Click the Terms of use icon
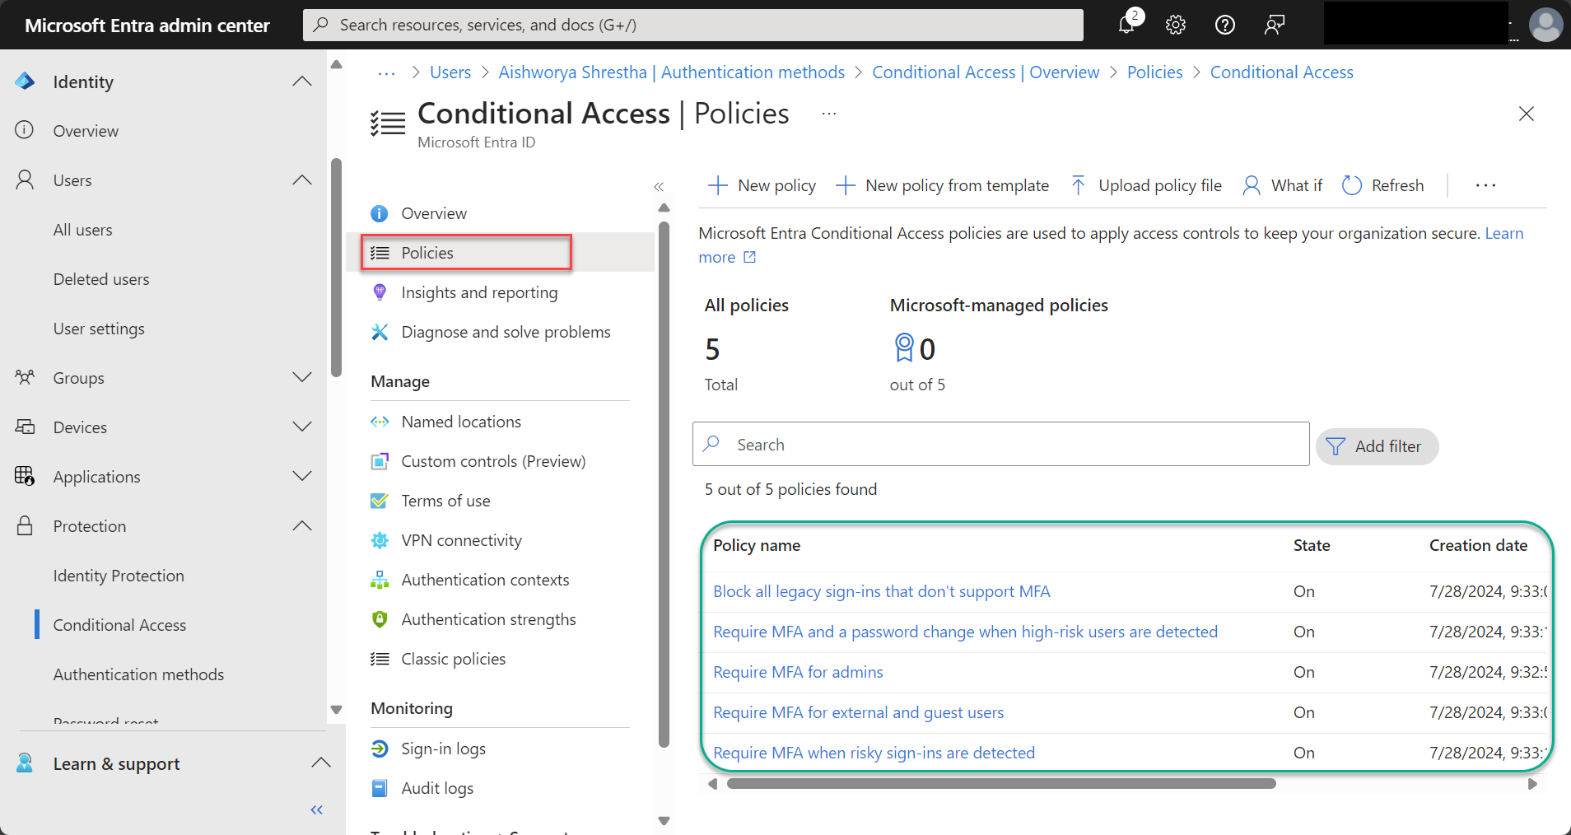Image resolution: width=1571 pixels, height=835 pixels. point(380,501)
